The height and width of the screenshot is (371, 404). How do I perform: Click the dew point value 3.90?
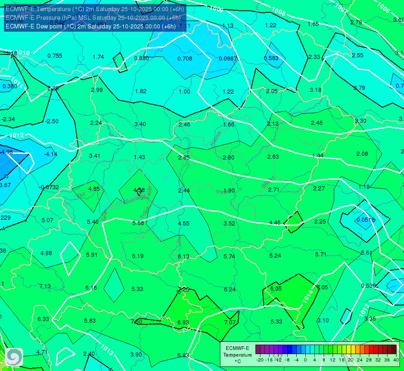point(136,355)
